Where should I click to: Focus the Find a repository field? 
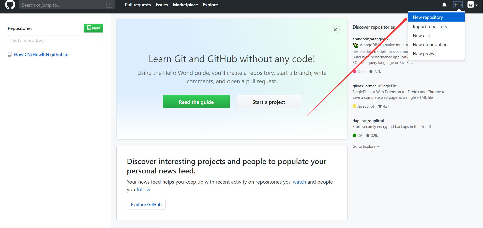coord(55,41)
